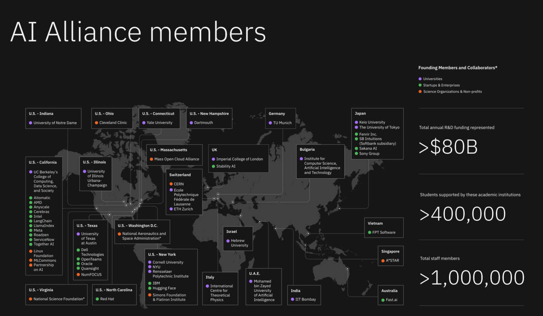Click the AI Alliance members title

[x=138, y=33]
